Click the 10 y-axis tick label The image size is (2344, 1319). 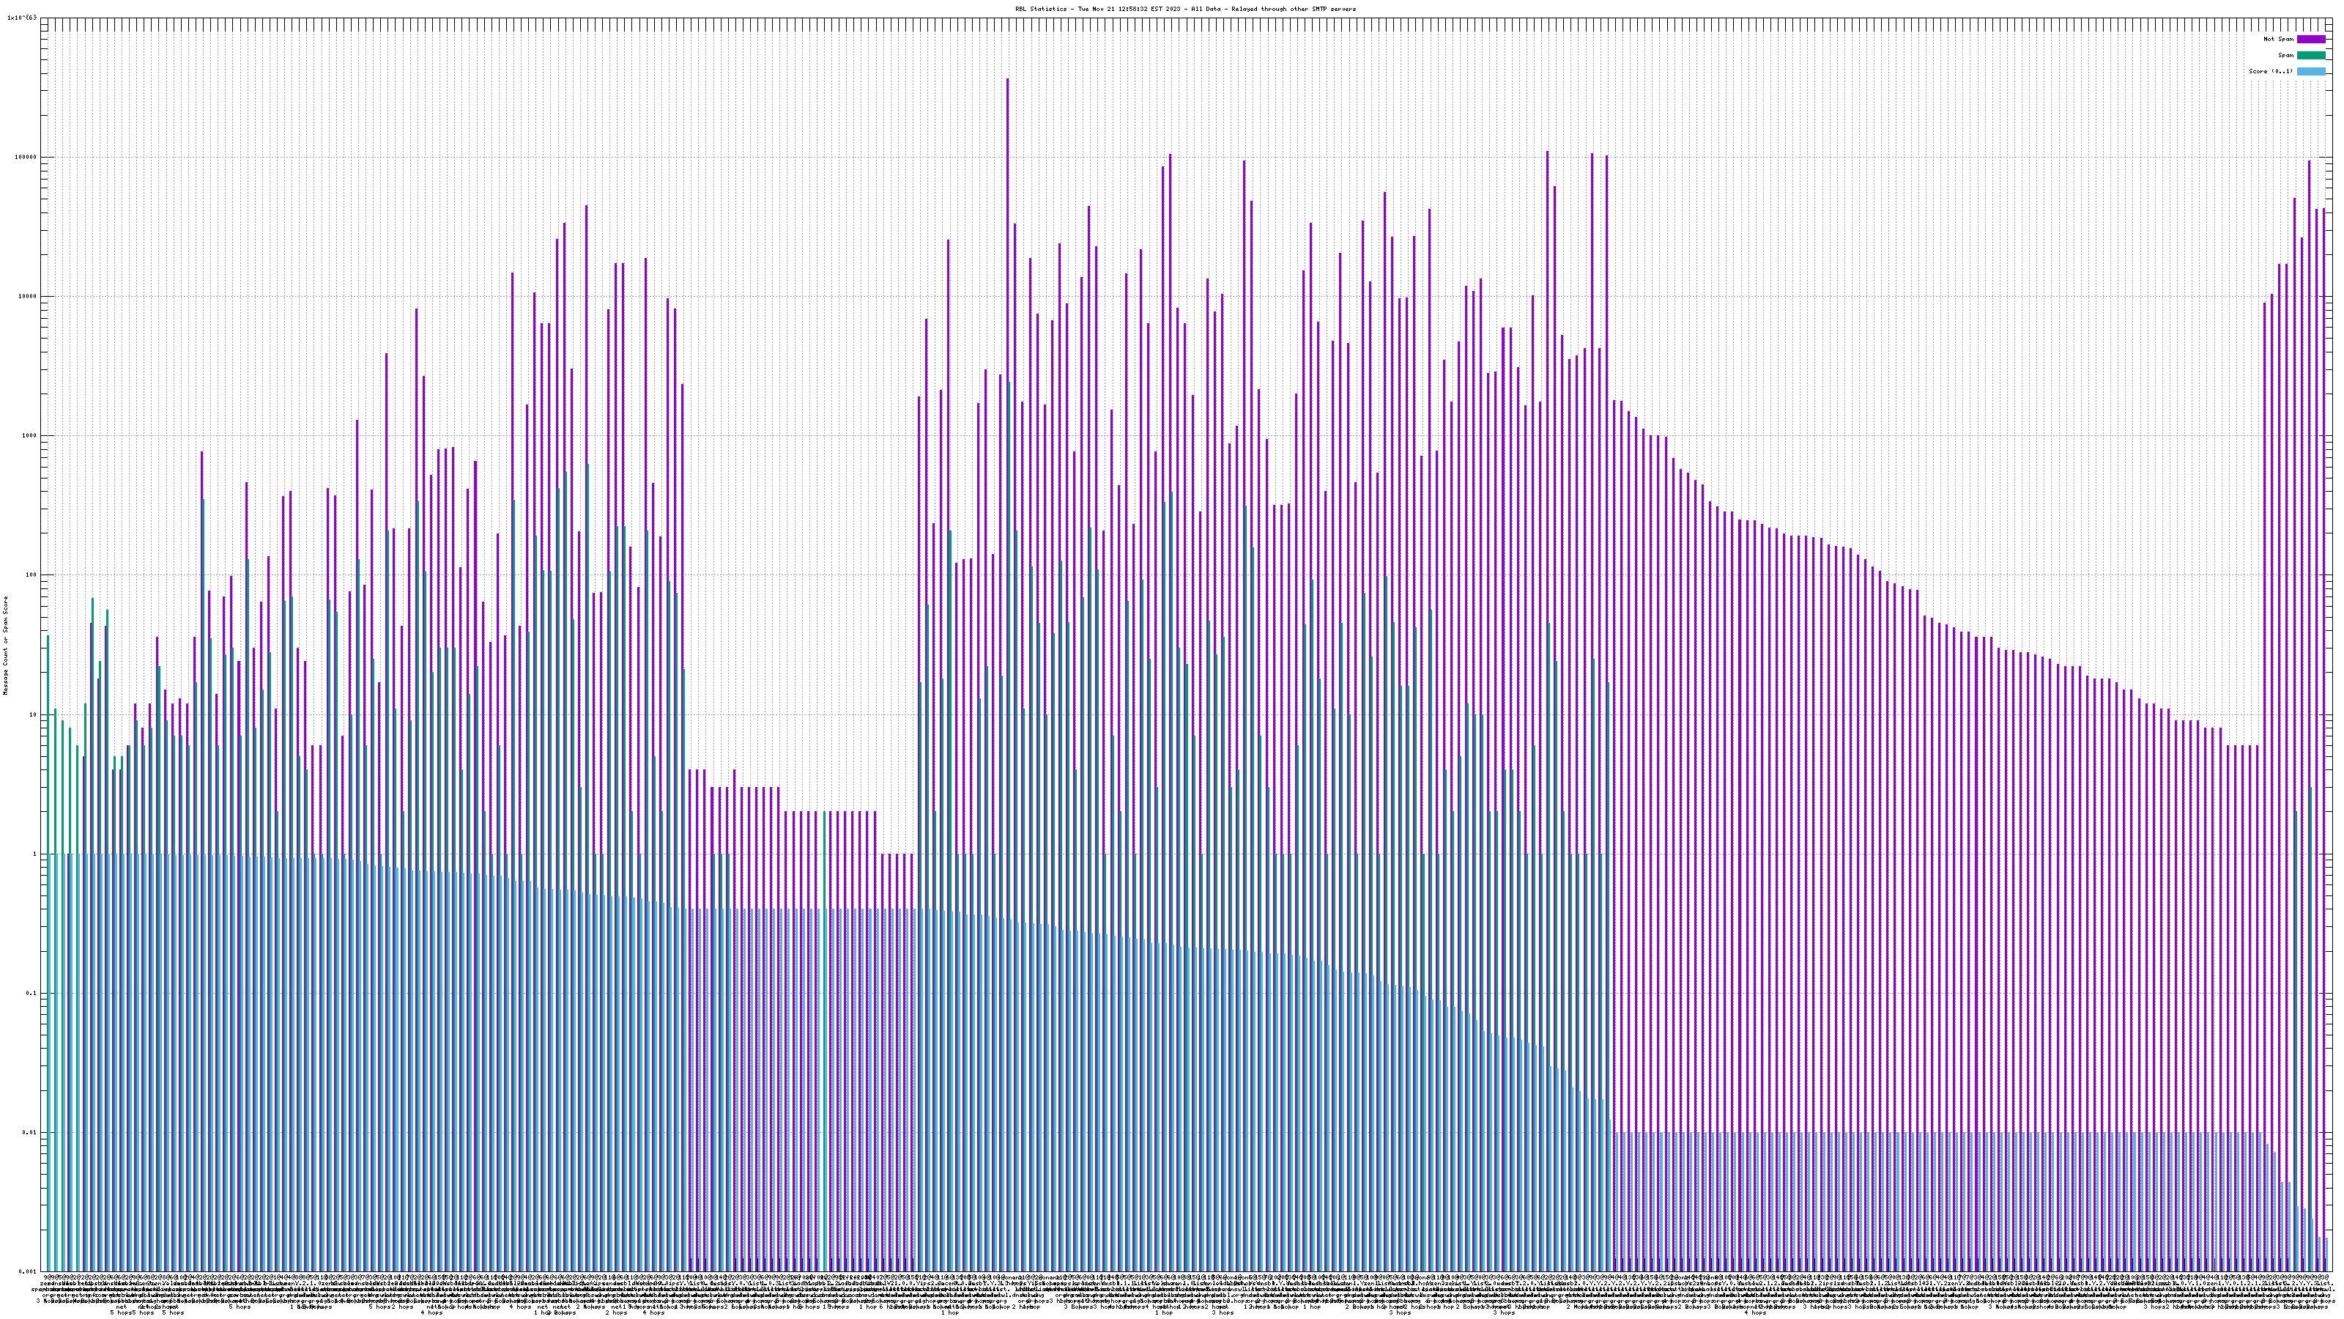[x=33, y=714]
